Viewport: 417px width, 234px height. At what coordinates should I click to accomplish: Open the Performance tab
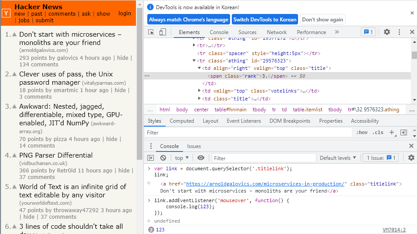[x=311, y=32]
